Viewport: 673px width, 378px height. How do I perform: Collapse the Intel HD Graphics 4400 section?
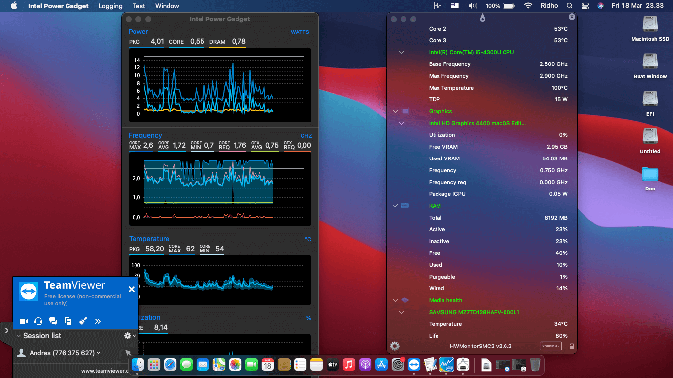click(402, 123)
